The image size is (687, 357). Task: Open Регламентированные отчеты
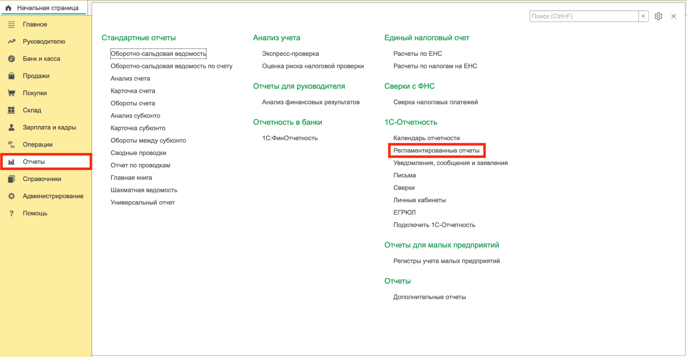[436, 150]
